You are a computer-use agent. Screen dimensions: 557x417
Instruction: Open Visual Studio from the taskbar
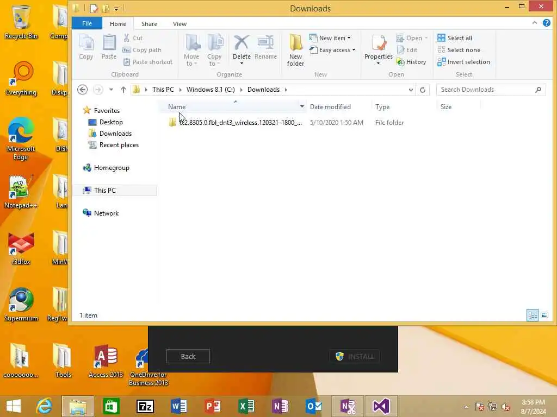pos(381,406)
